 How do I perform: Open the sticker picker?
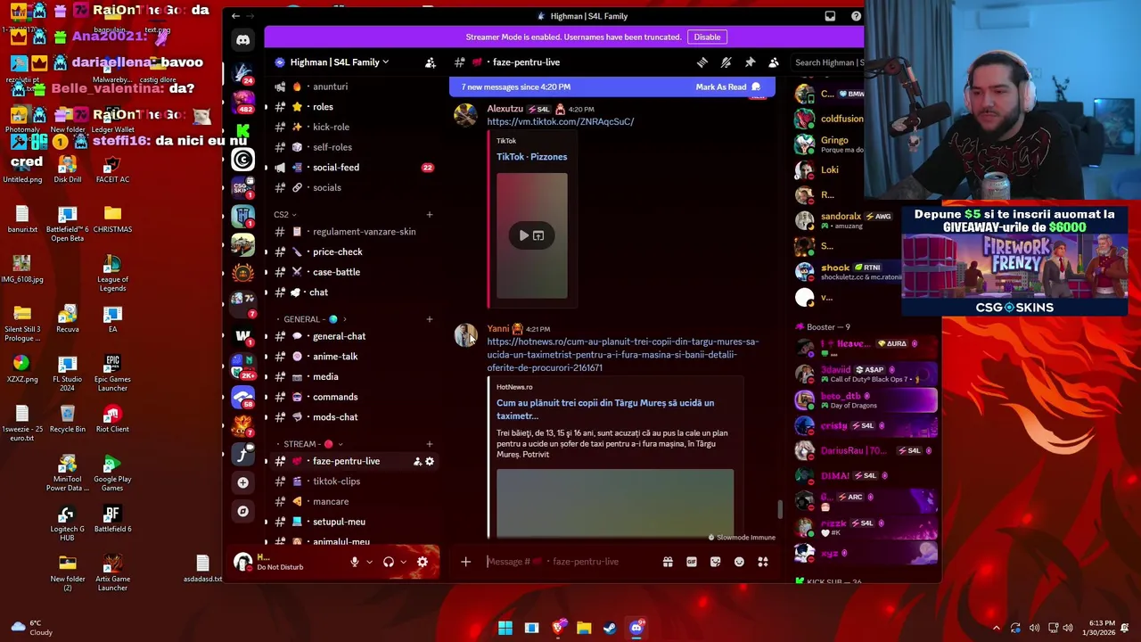point(715,562)
